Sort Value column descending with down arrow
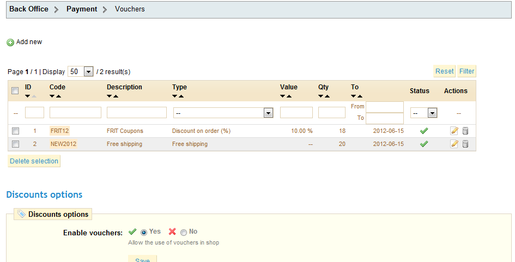This screenshot has width=515, height=262. coord(282,96)
